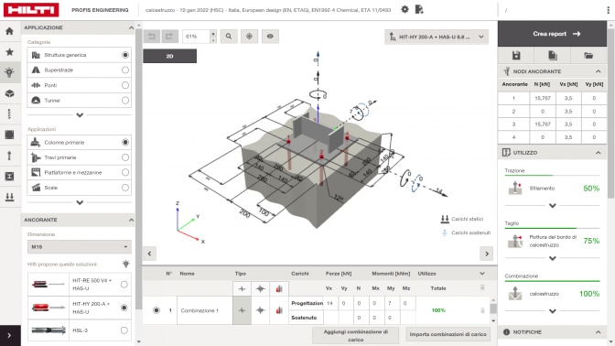Screen dimensions: 615x346
Task: Click Crea report button
Action: (x=552, y=34)
